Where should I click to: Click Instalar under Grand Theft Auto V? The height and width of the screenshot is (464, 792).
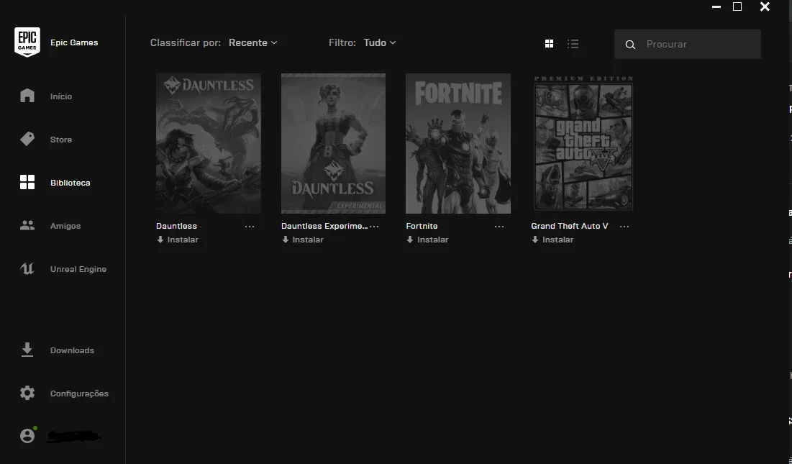(557, 240)
